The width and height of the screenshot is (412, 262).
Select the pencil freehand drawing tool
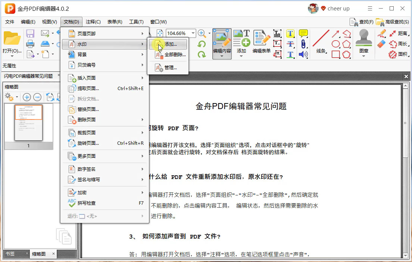pos(382,33)
